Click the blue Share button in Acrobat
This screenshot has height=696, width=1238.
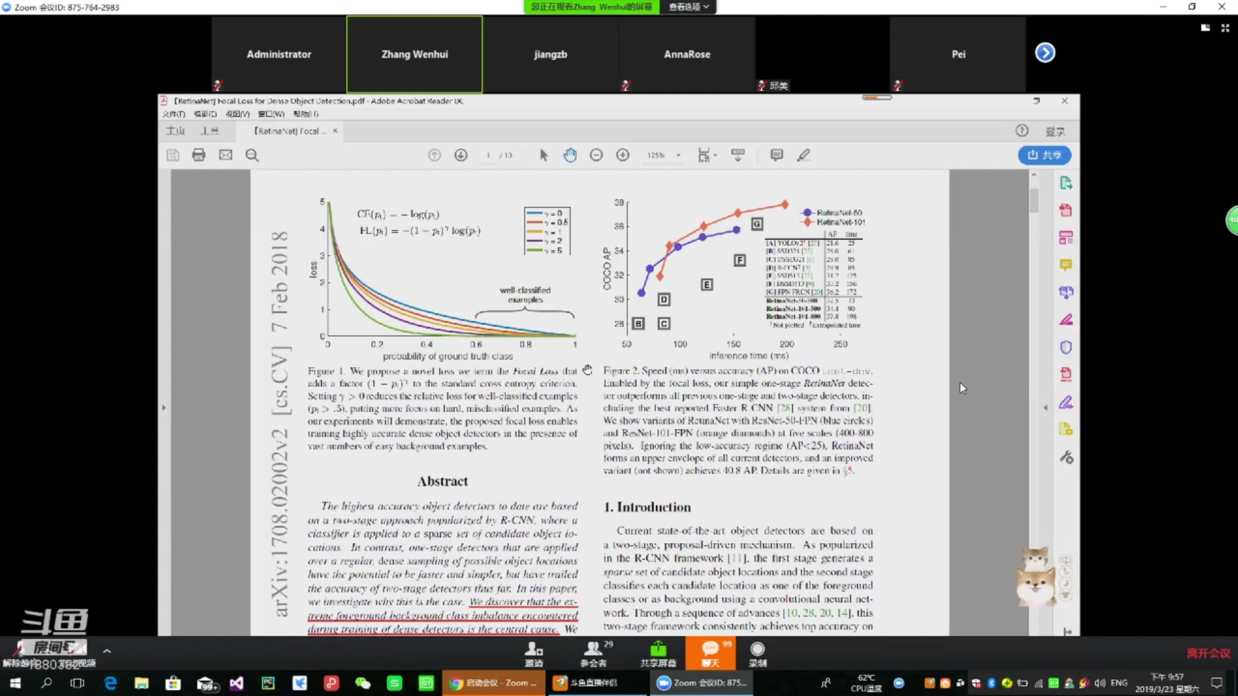1044,155
